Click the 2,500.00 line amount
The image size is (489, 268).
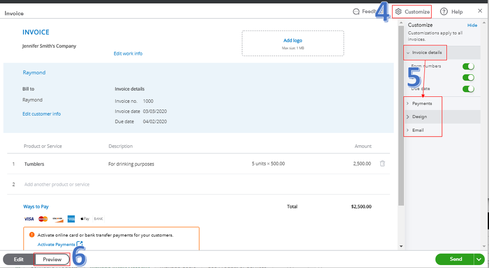pos(362,164)
